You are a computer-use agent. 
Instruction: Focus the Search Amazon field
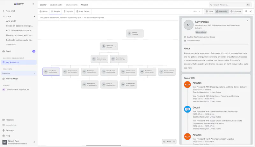click(x=230, y=5)
